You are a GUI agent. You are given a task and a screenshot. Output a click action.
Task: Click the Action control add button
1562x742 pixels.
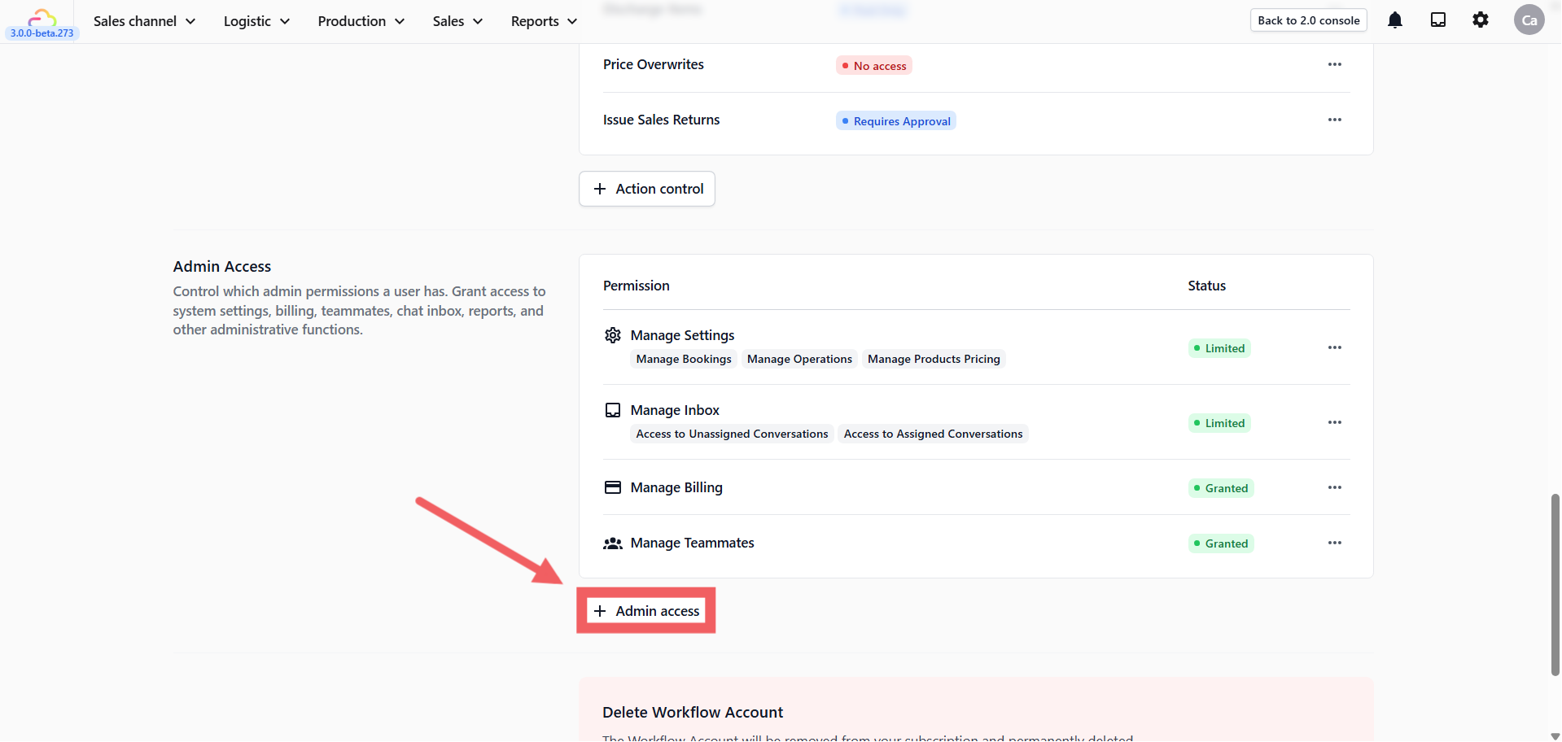coord(646,189)
